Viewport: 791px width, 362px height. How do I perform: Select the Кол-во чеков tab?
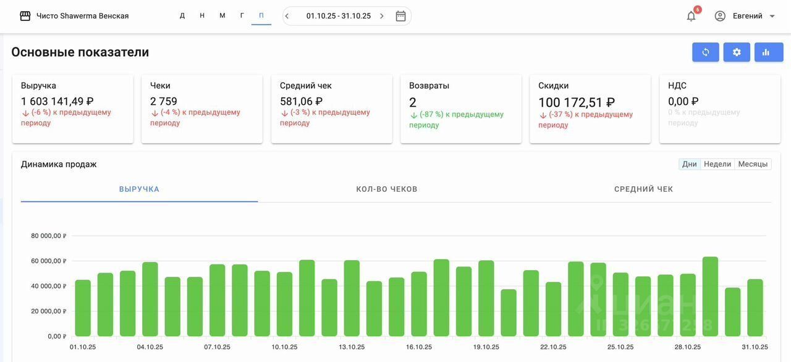pos(387,189)
